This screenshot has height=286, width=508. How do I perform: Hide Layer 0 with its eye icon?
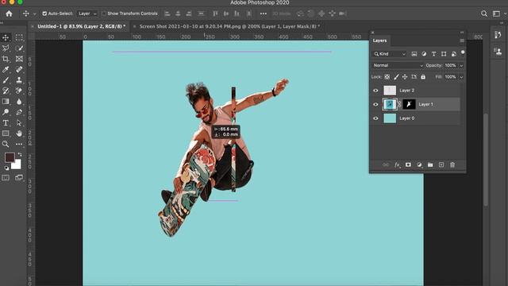click(375, 118)
